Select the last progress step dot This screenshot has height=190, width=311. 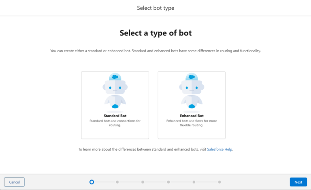tap(219, 182)
